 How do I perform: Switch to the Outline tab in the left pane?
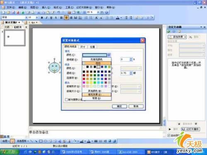7,27
